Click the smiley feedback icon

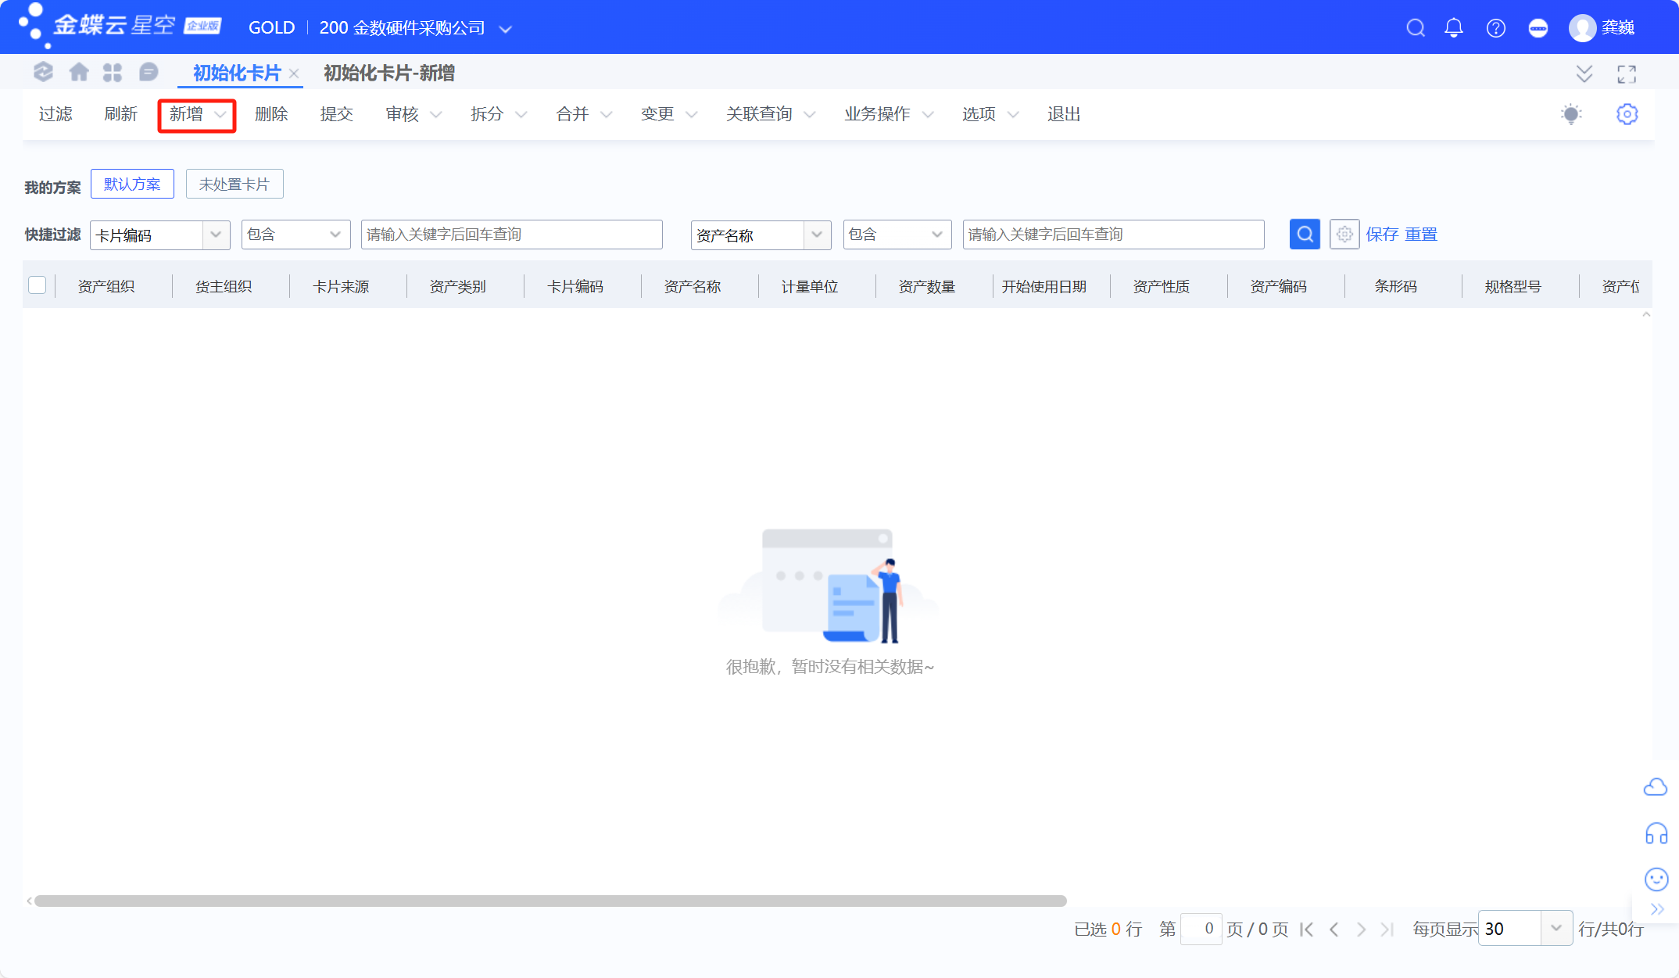pyautogui.click(x=1656, y=879)
